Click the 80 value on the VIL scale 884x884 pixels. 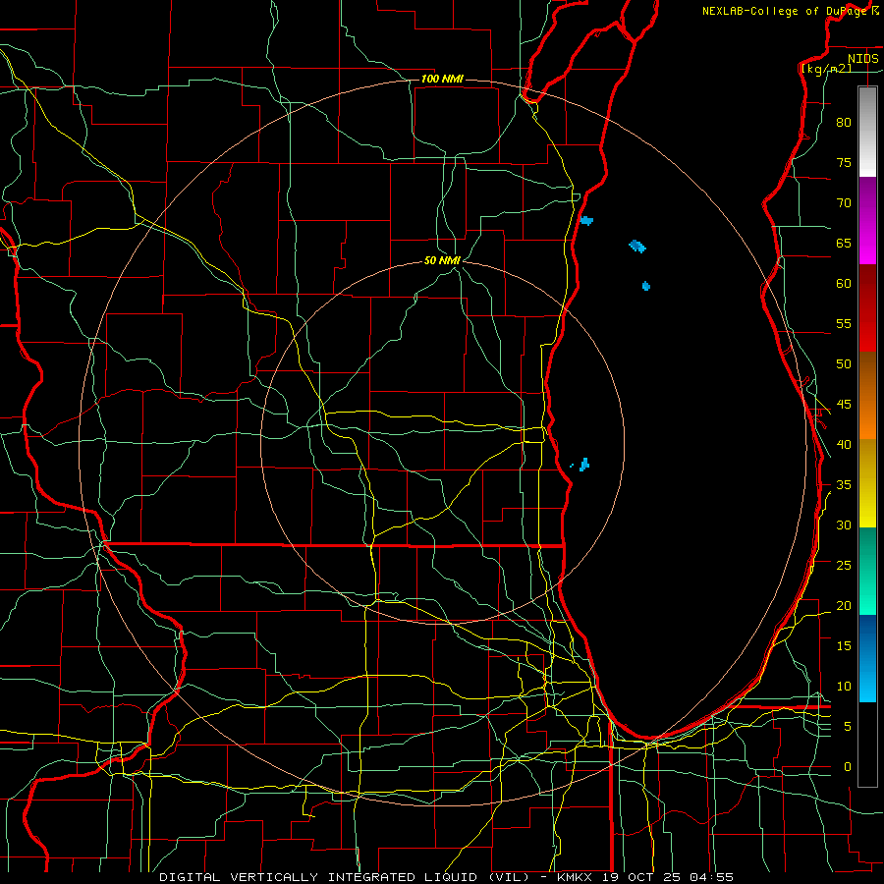point(844,123)
